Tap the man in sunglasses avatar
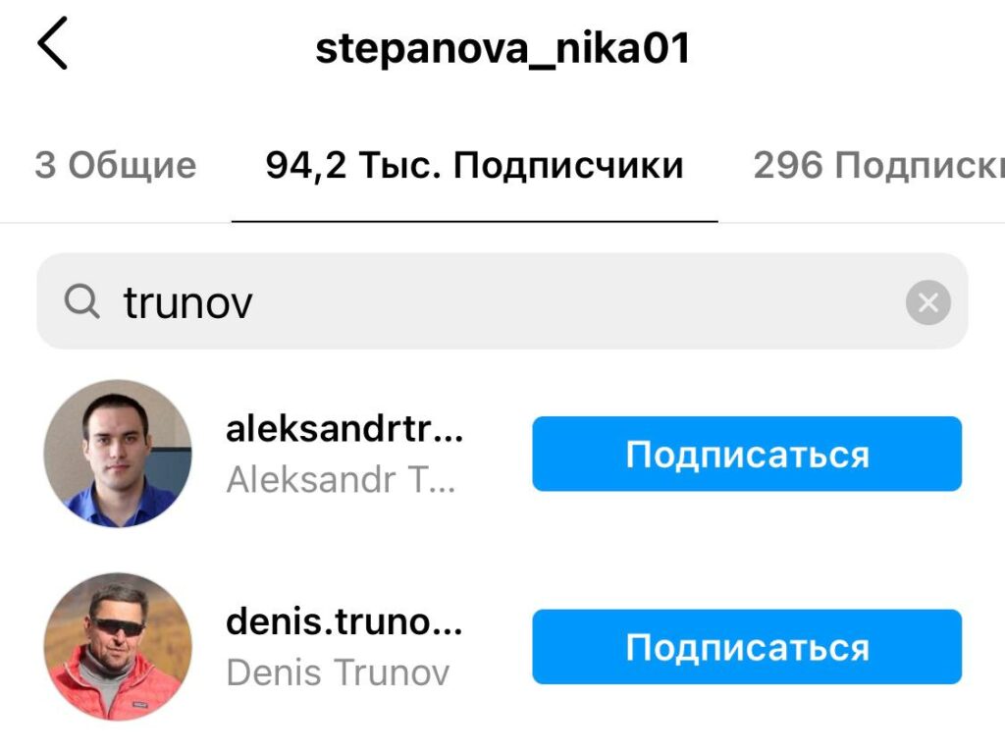Screen dimensions: 1005x754 pyautogui.click(x=118, y=646)
